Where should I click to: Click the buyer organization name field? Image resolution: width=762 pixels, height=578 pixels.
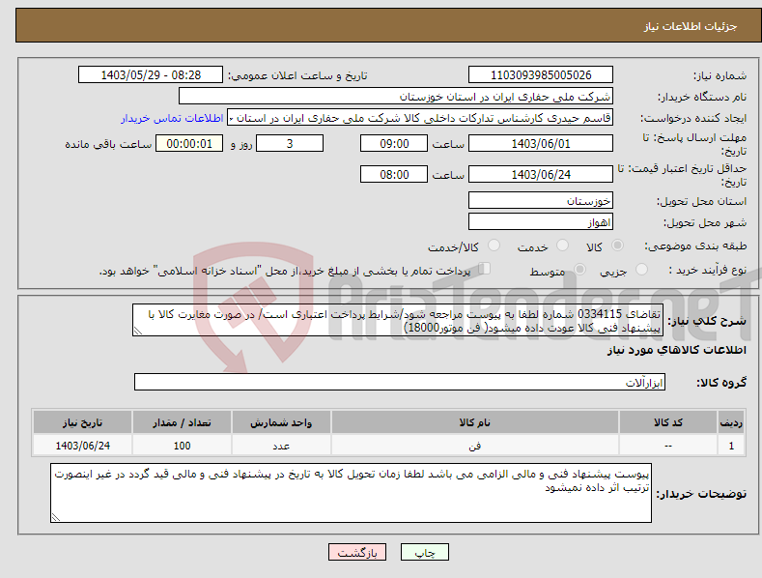[396, 97]
